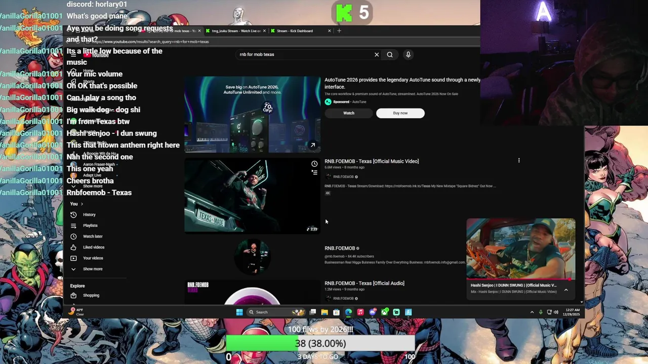Open Liked videos in YouTube sidebar
Viewport: 648px width, 364px height.
pos(93,247)
